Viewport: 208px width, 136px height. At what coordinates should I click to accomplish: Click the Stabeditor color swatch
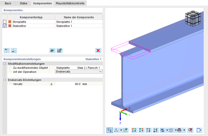tap(10, 26)
